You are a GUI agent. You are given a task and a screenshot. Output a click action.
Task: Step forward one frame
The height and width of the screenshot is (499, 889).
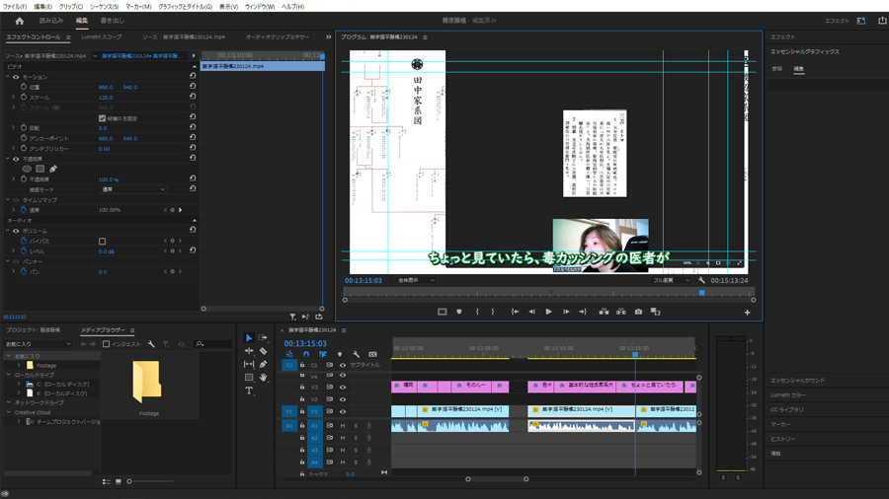tap(566, 312)
